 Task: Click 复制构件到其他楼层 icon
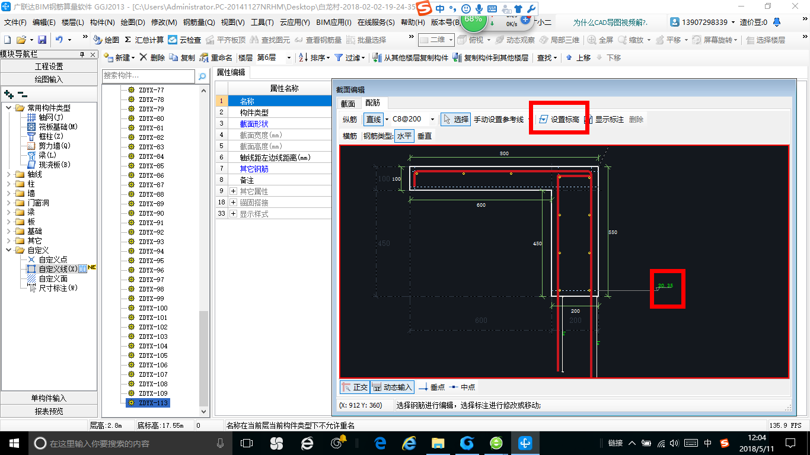point(457,57)
